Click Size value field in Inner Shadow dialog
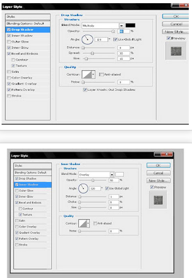192x278 pixels. coord(114,207)
